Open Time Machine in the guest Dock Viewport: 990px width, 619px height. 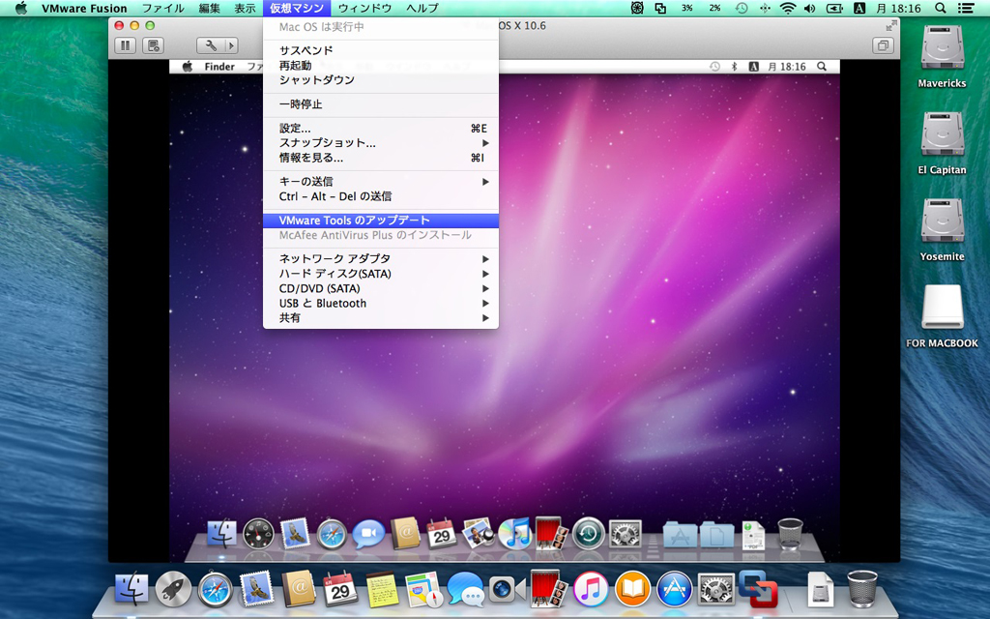[x=589, y=534]
